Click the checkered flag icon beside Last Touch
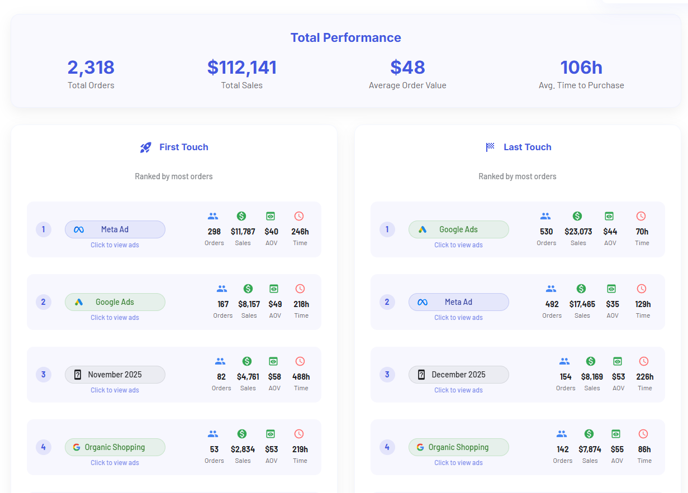The width and height of the screenshot is (688, 493). (490, 147)
